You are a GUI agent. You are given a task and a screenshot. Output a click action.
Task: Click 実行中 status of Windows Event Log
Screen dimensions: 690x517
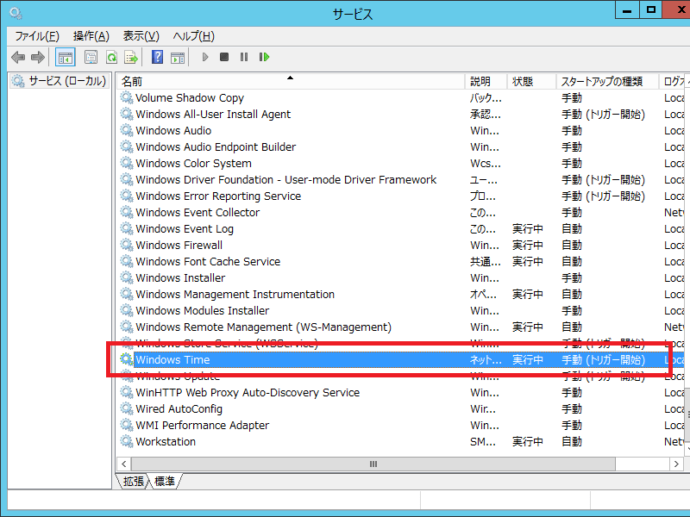527,228
